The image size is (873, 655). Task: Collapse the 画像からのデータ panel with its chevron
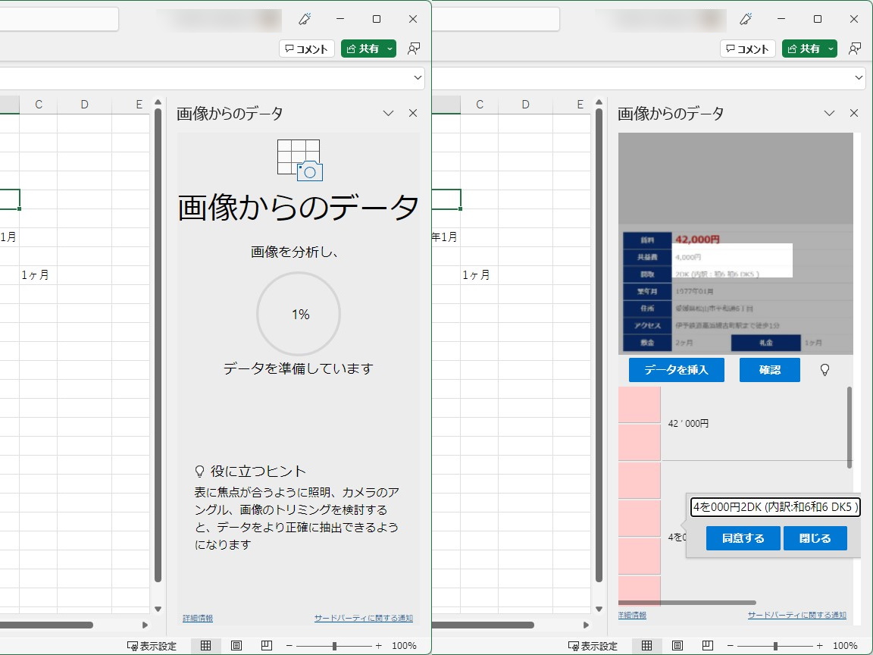coord(829,113)
